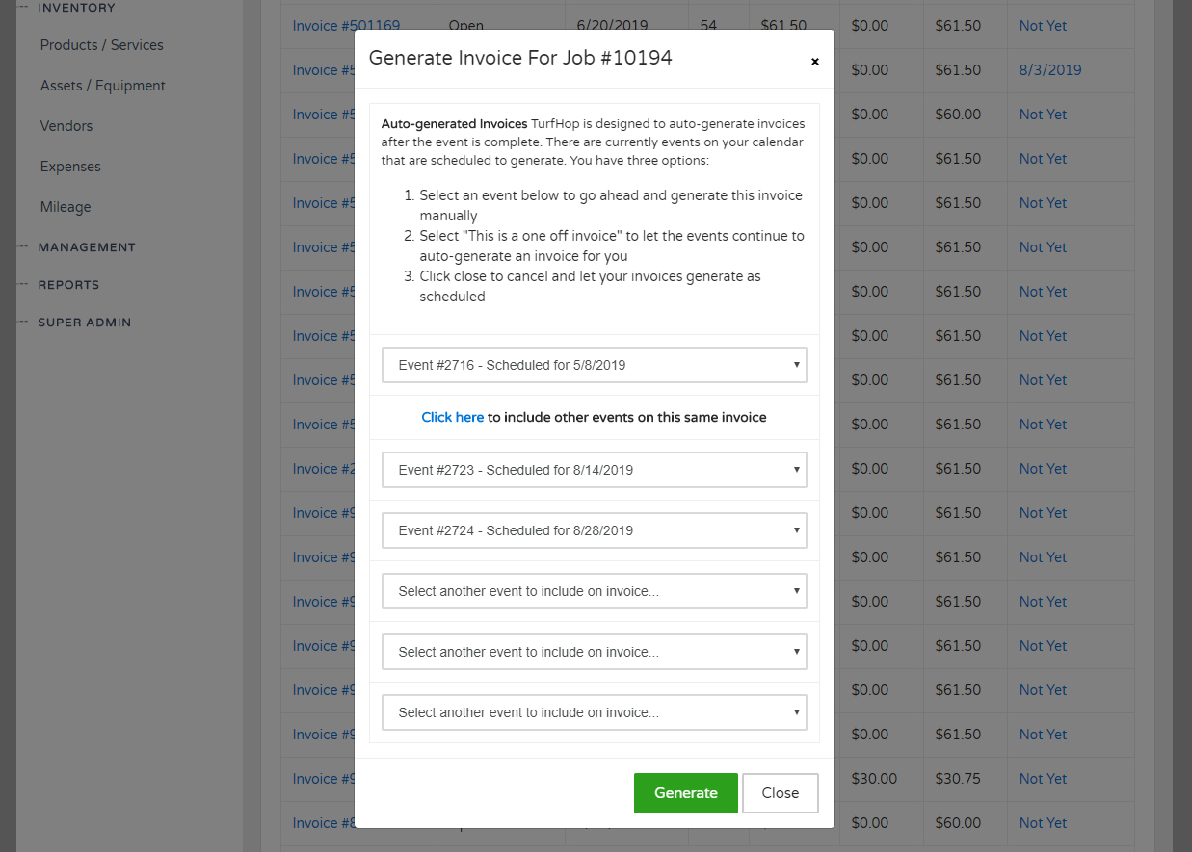The image size is (1192, 852).
Task: Expand the Reports sidebar section
Action: [x=68, y=285]
